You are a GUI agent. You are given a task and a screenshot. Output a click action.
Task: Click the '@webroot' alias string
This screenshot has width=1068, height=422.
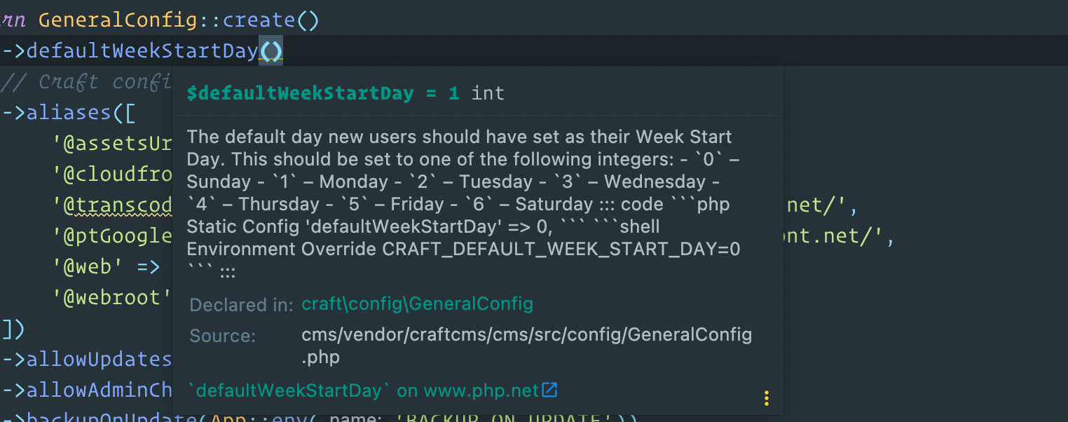point(111,297)
